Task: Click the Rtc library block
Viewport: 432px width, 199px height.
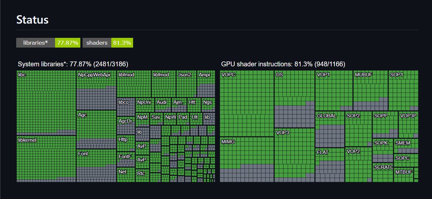Action: [143, 175]
